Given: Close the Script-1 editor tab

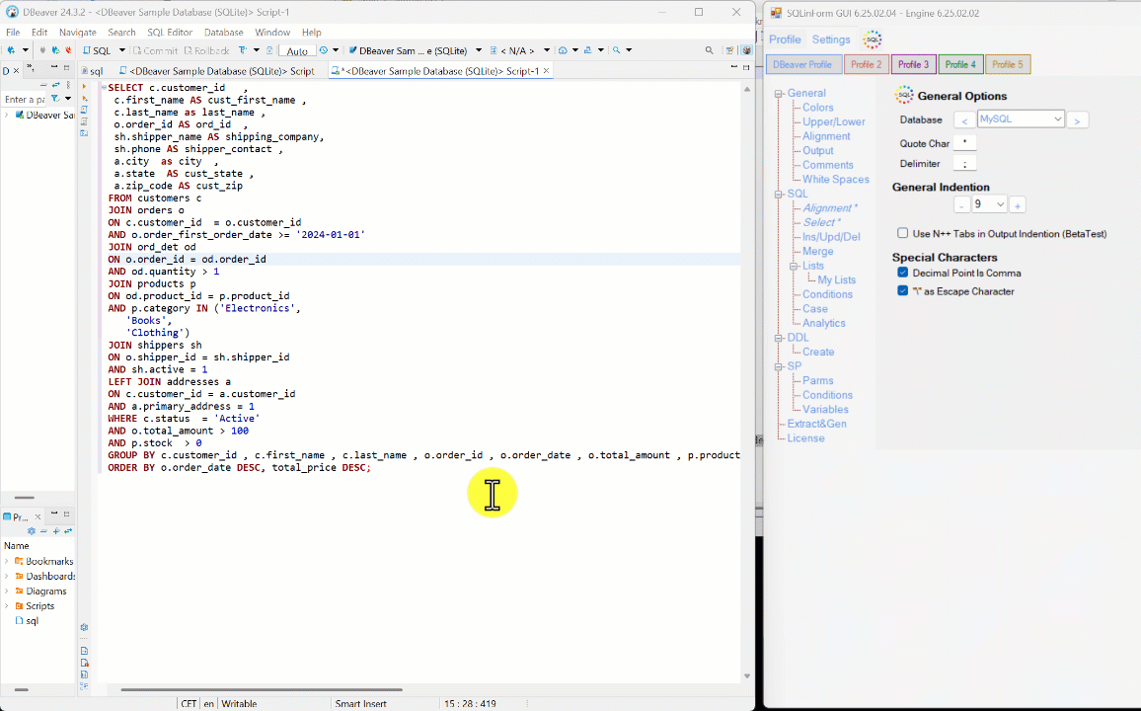Looking at the screenshot, I should pyautogui.click(x=546, y=70).
